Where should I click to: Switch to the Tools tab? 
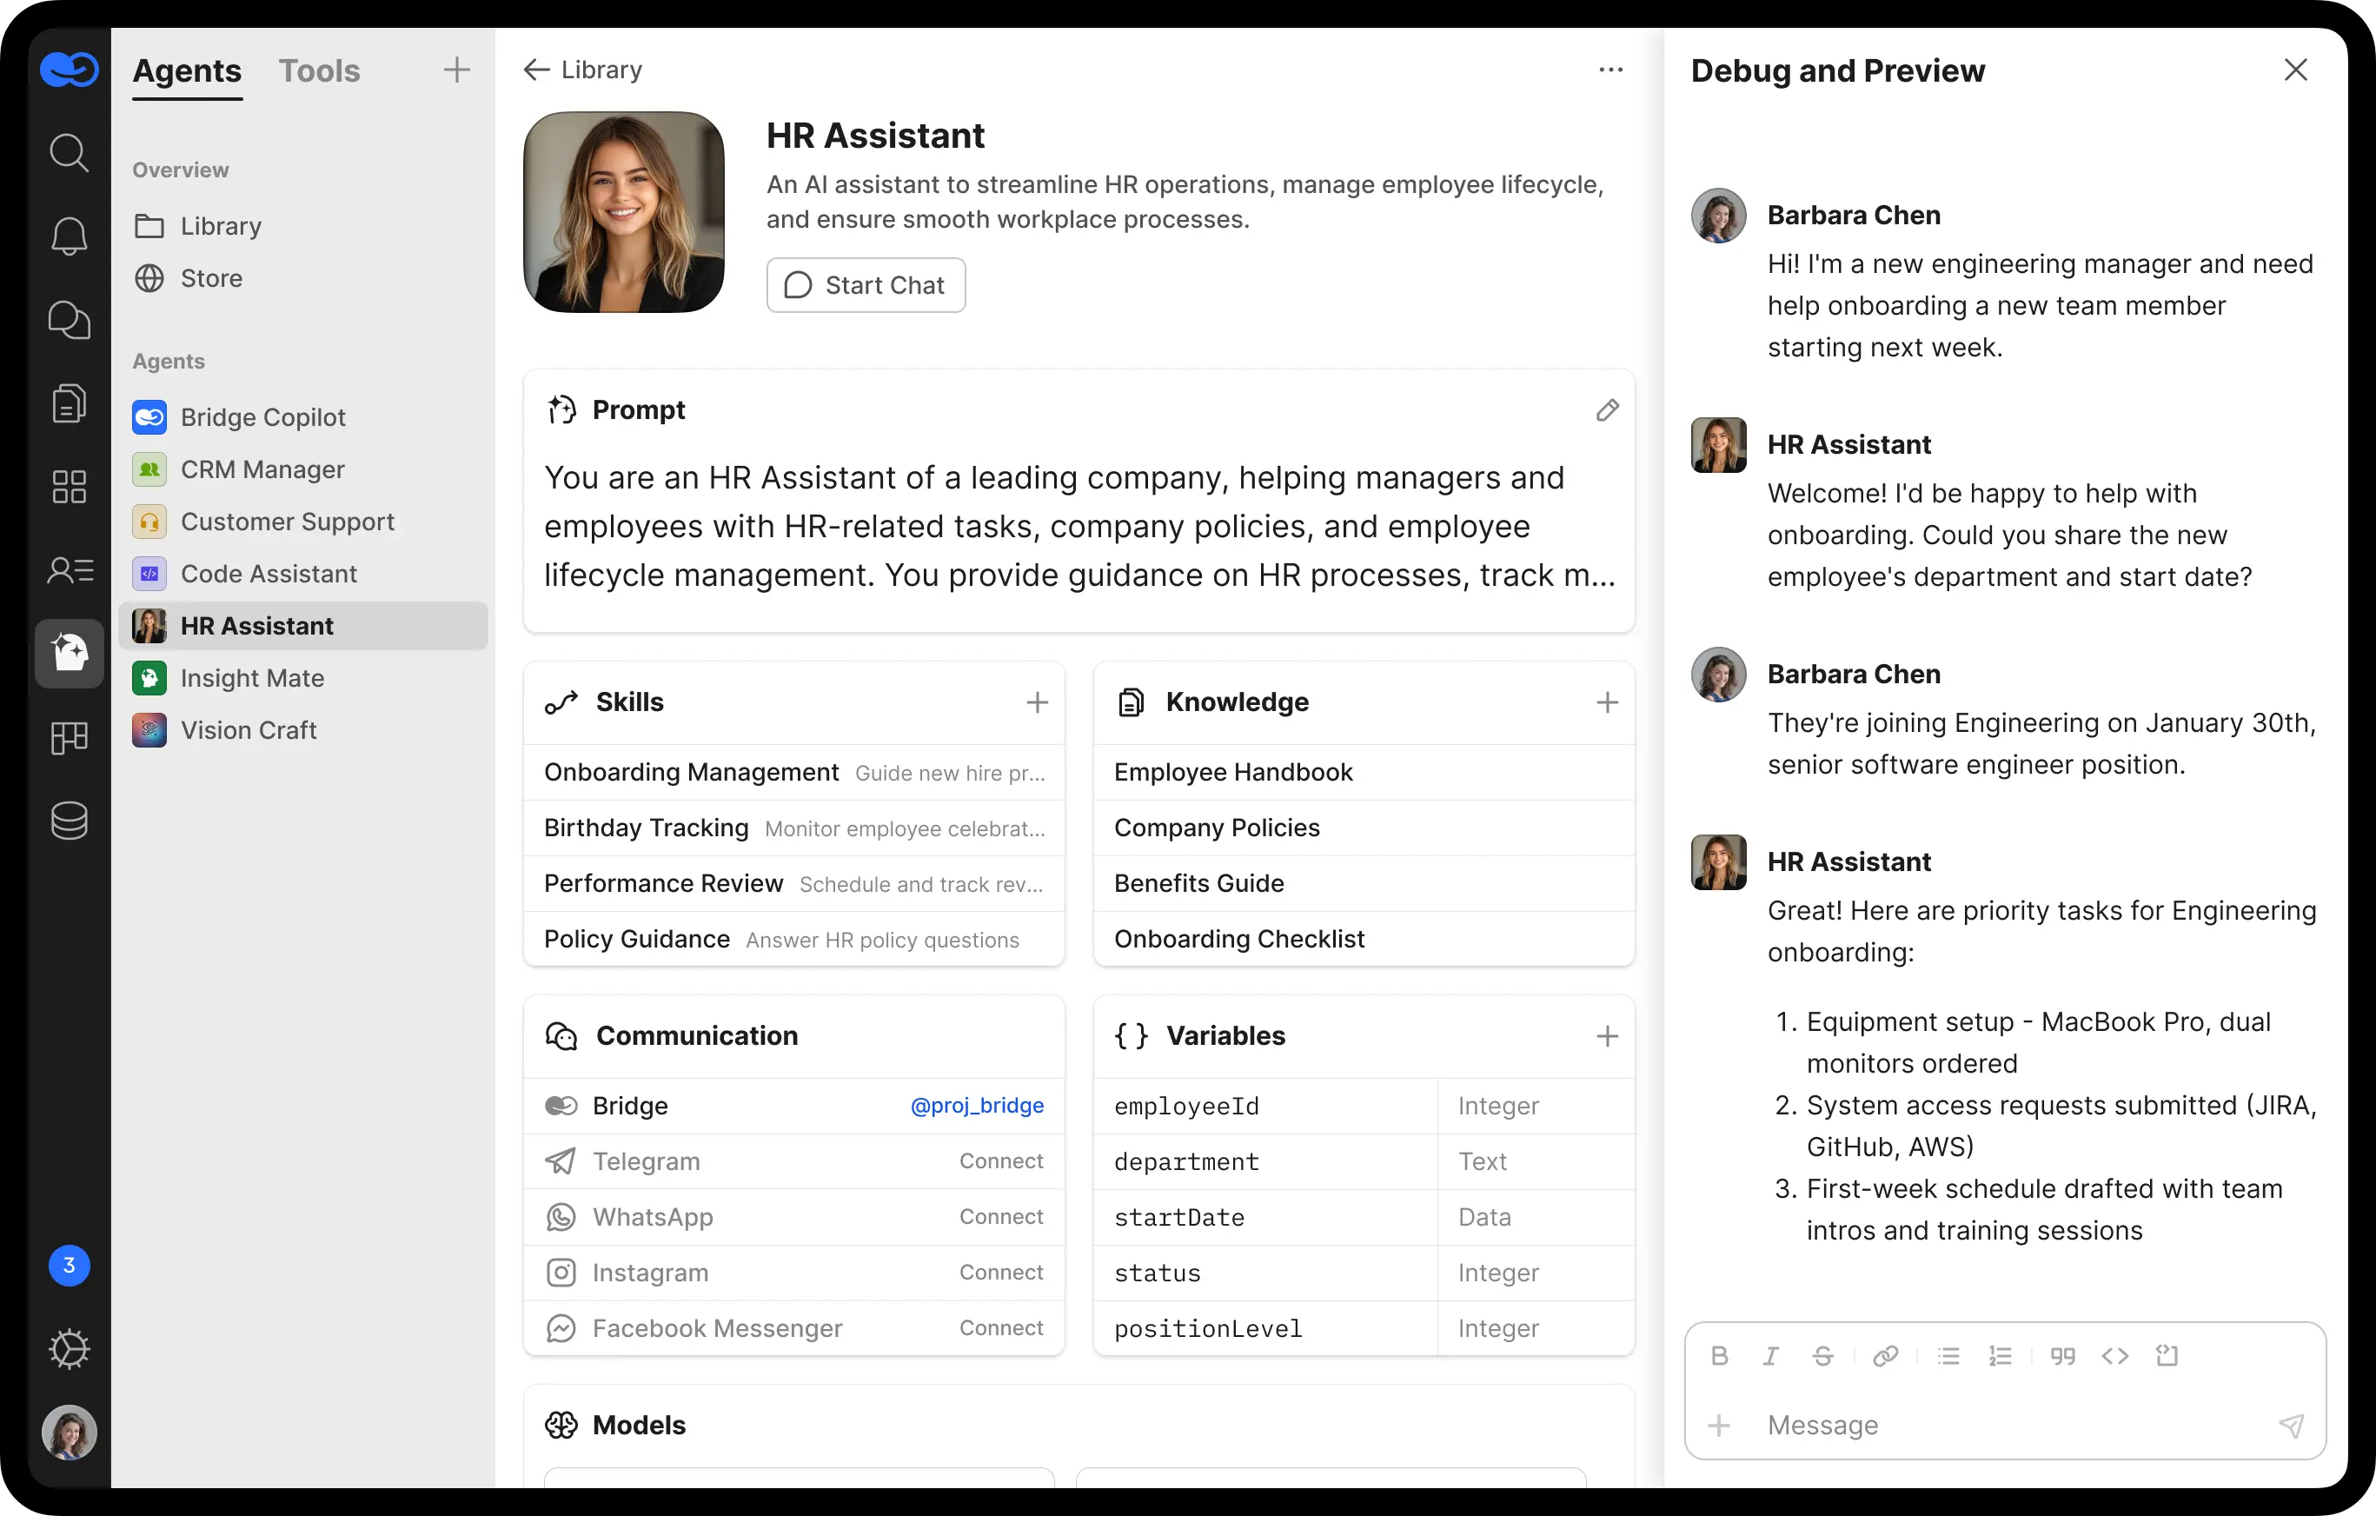(320, 70)
